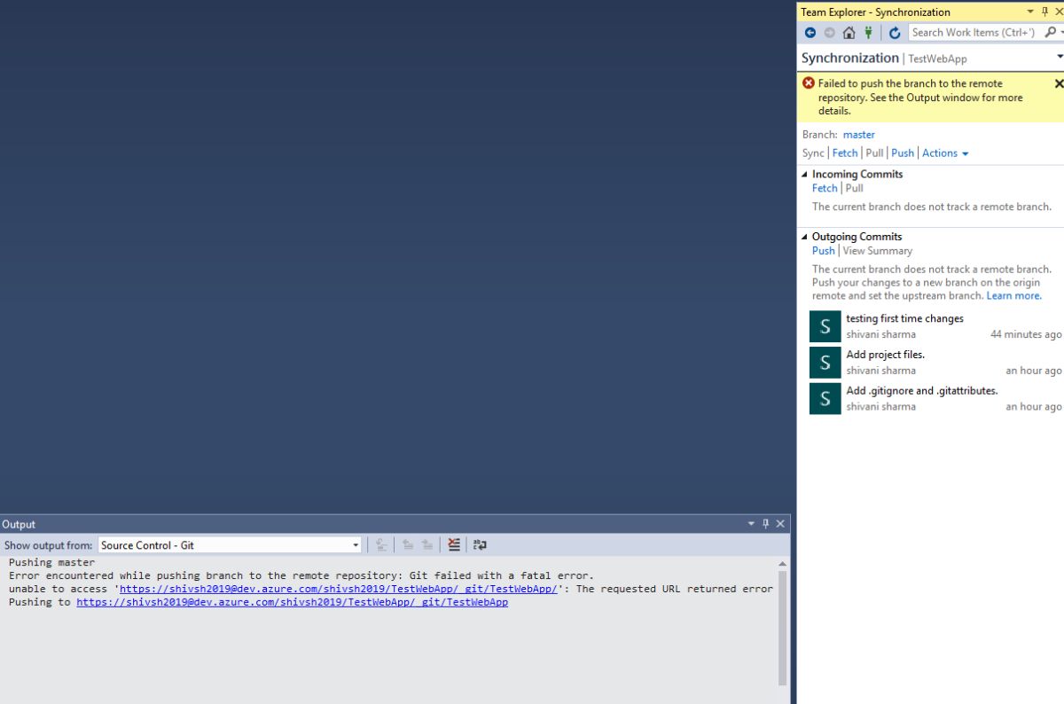Click Find Message in Code in Output toolbar
The height and width of the screenshot is (704, 1064).
tap(381, 545)
